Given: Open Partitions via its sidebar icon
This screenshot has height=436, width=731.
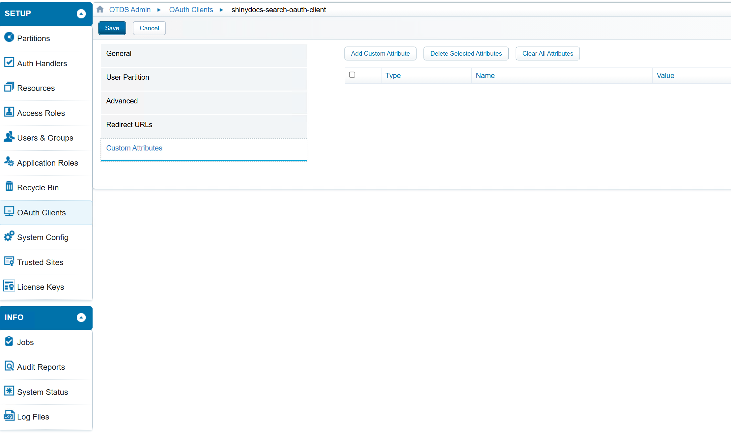Looking at the screenshot, I should (9, 37).
